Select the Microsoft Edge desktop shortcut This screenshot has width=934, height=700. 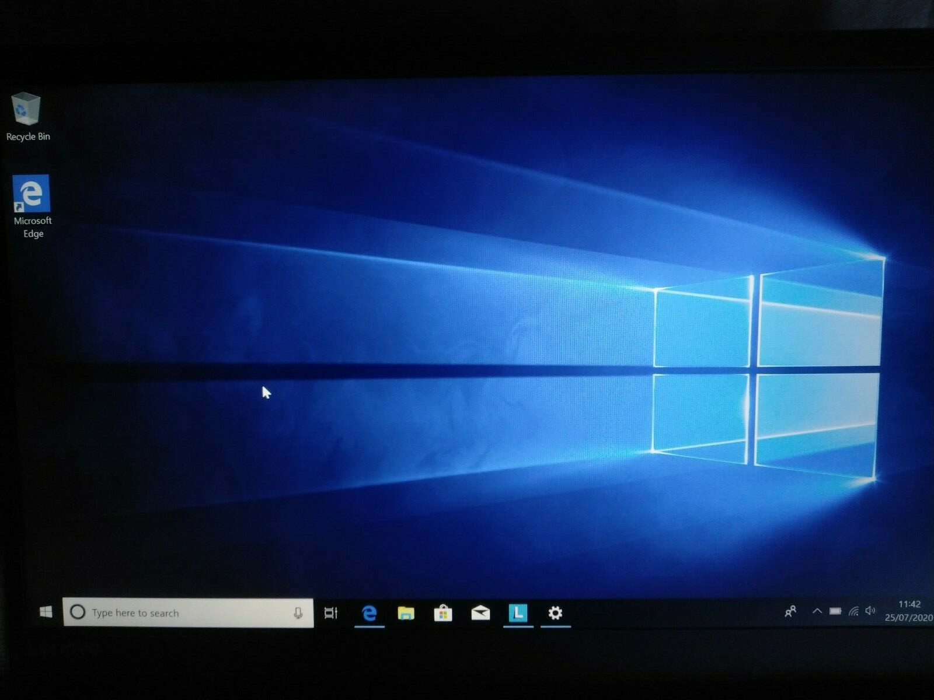coord(32,206)
